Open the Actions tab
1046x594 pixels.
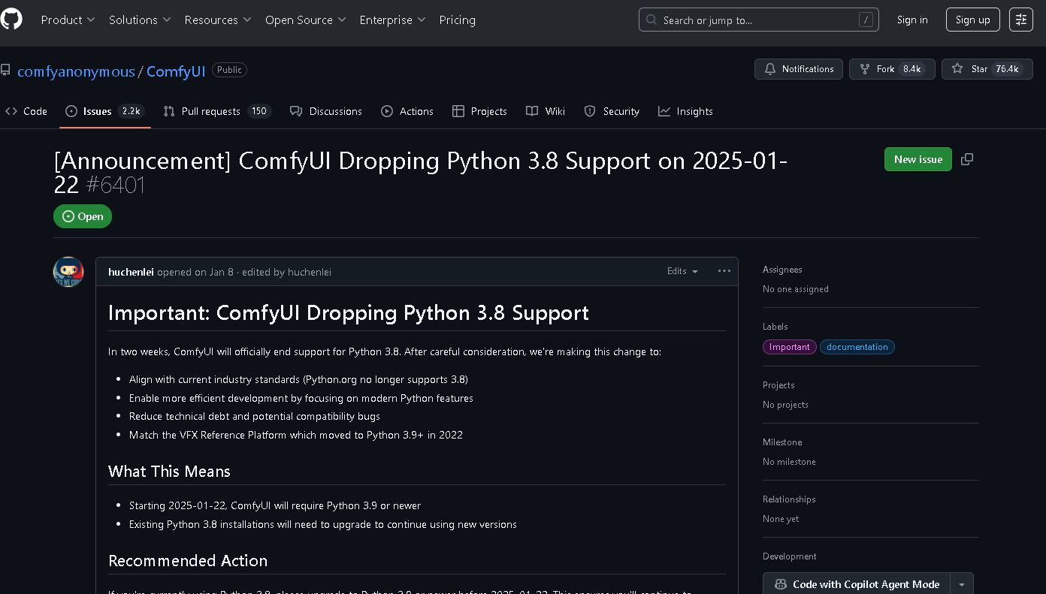coord(407,111)
